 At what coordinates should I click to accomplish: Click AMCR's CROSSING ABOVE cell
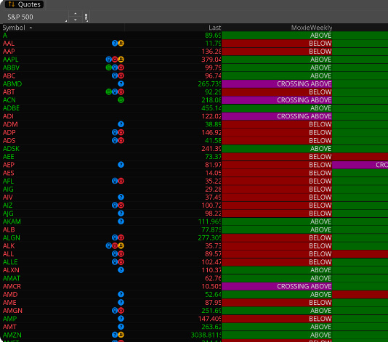click(x=277, y=286)
